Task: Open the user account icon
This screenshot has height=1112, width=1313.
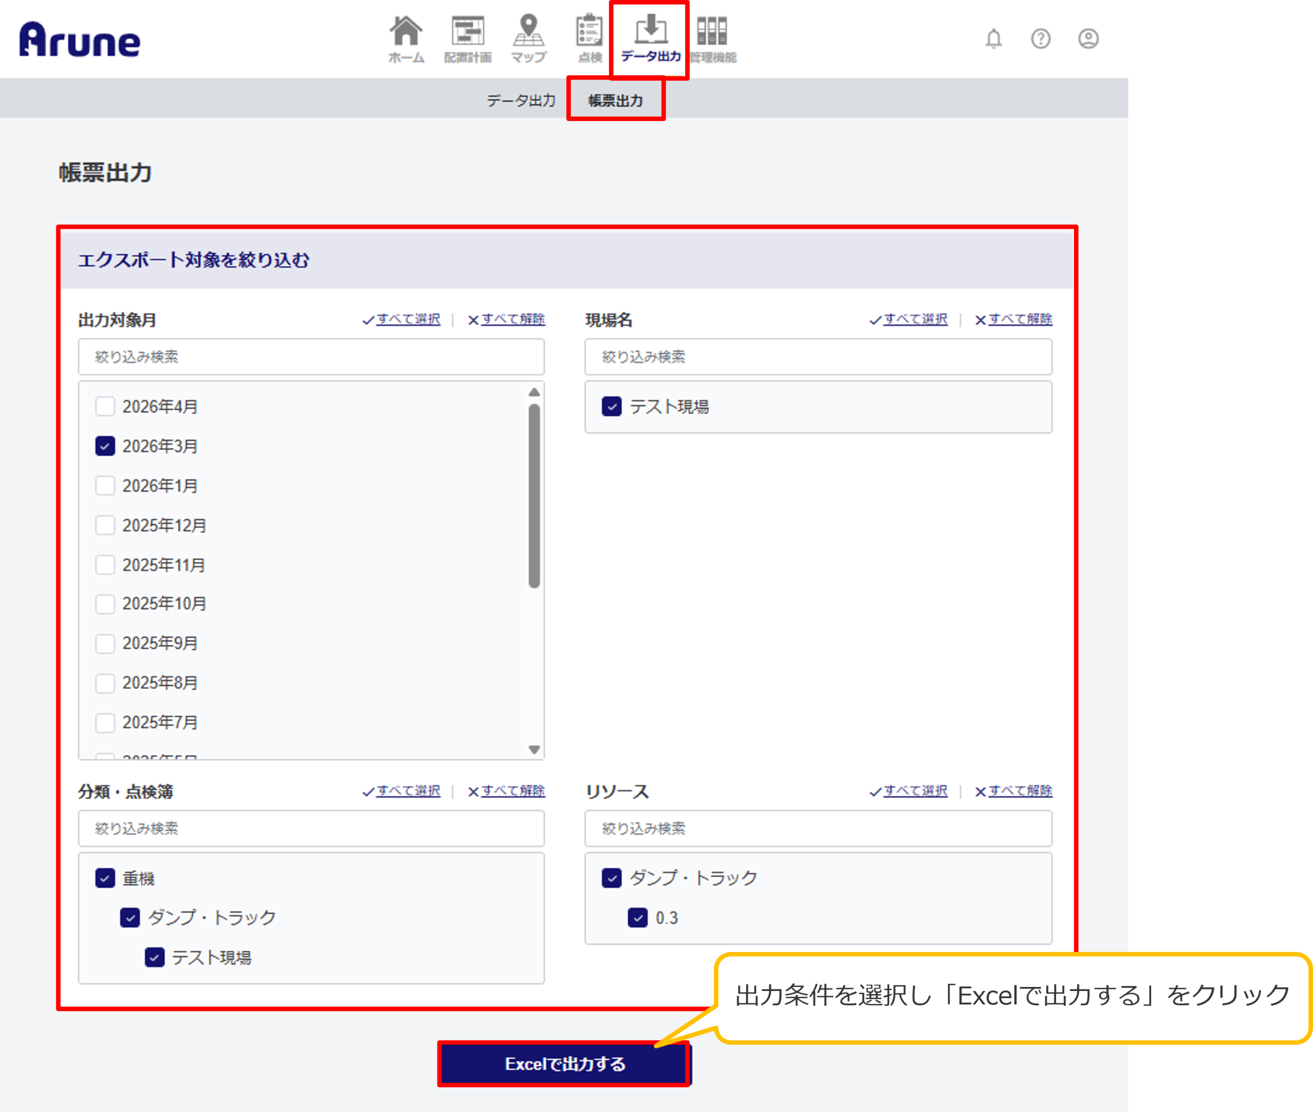Action: coord(1088,39)
